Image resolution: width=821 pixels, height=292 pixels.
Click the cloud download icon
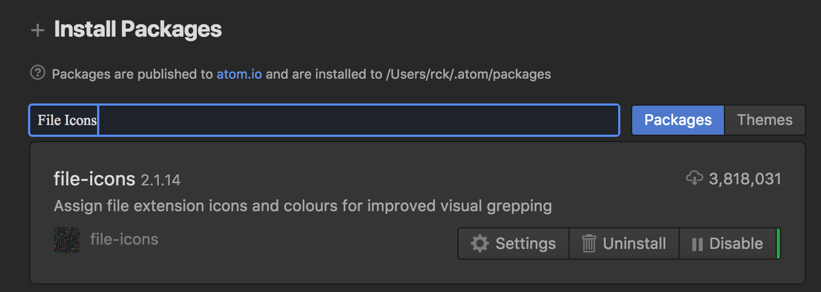point(694,178)
